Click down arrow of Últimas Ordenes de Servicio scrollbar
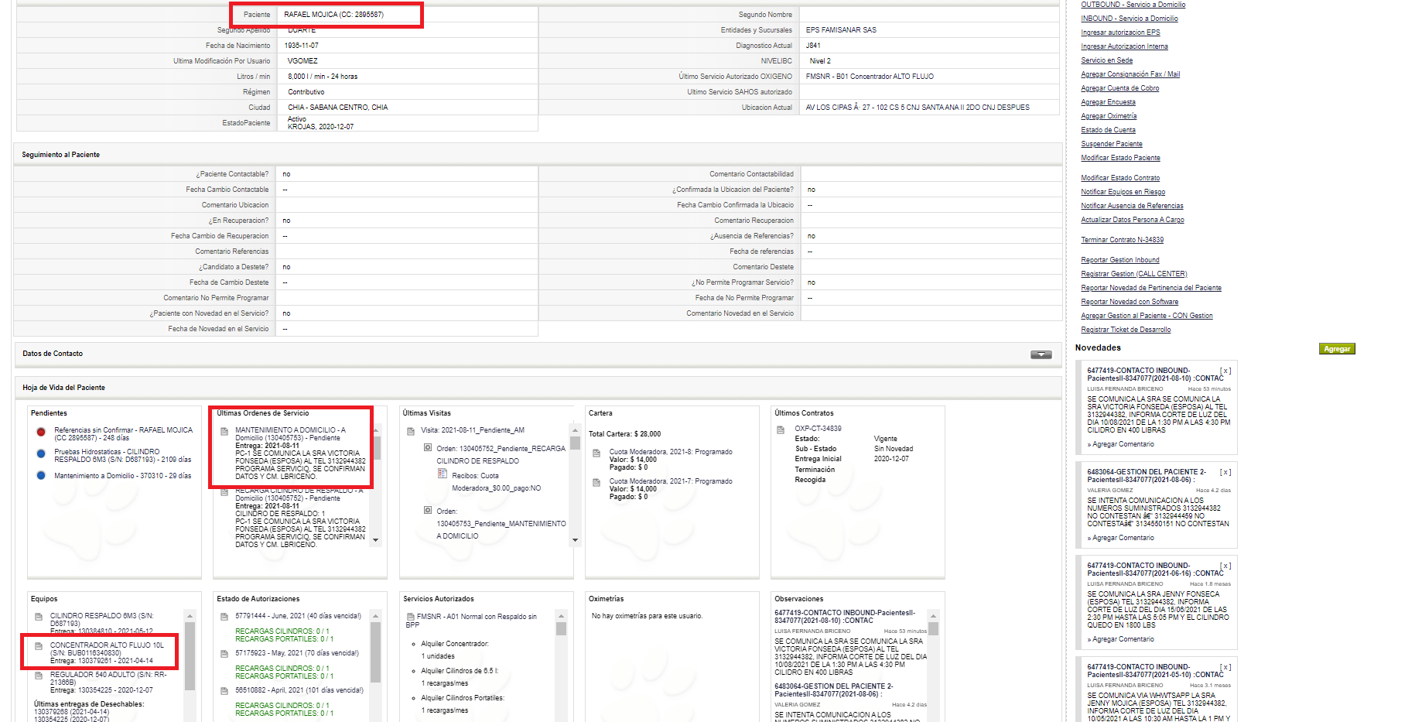The height and width of the screenshot is (722, 1415). (x=376, y=540)
